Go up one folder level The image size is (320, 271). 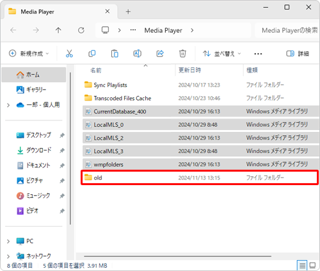(x=58, y=30)
